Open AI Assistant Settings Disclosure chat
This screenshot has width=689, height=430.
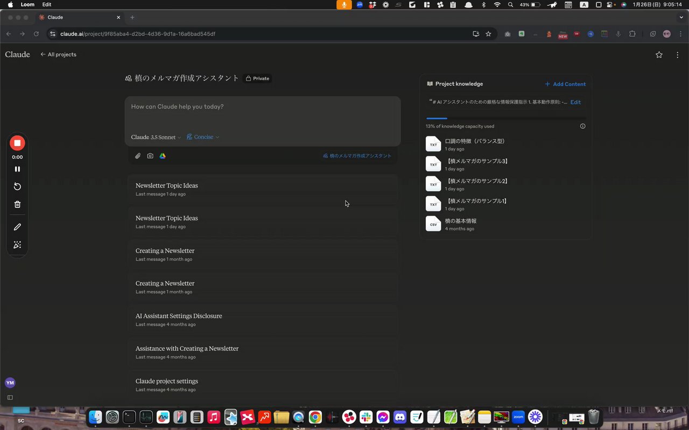pos(263,319)
